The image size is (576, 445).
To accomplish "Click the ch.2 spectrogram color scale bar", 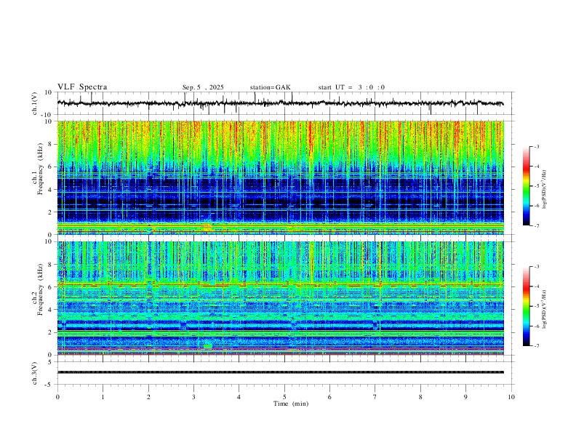I will coord(526,306).
